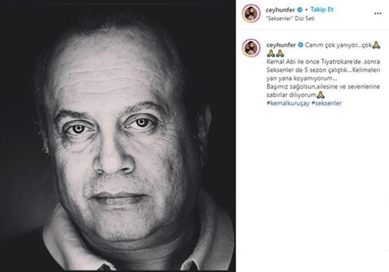The width and height of the screenshot is (389, 272).
Task: Click the "Başımız sağolsun" caption line
Action: pos(323,87)
